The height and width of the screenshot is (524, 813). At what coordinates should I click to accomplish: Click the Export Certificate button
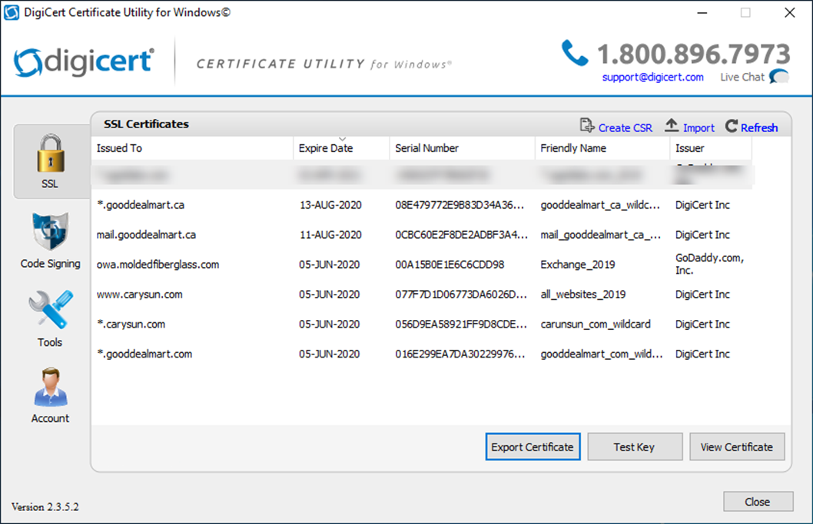click(533, 447)
